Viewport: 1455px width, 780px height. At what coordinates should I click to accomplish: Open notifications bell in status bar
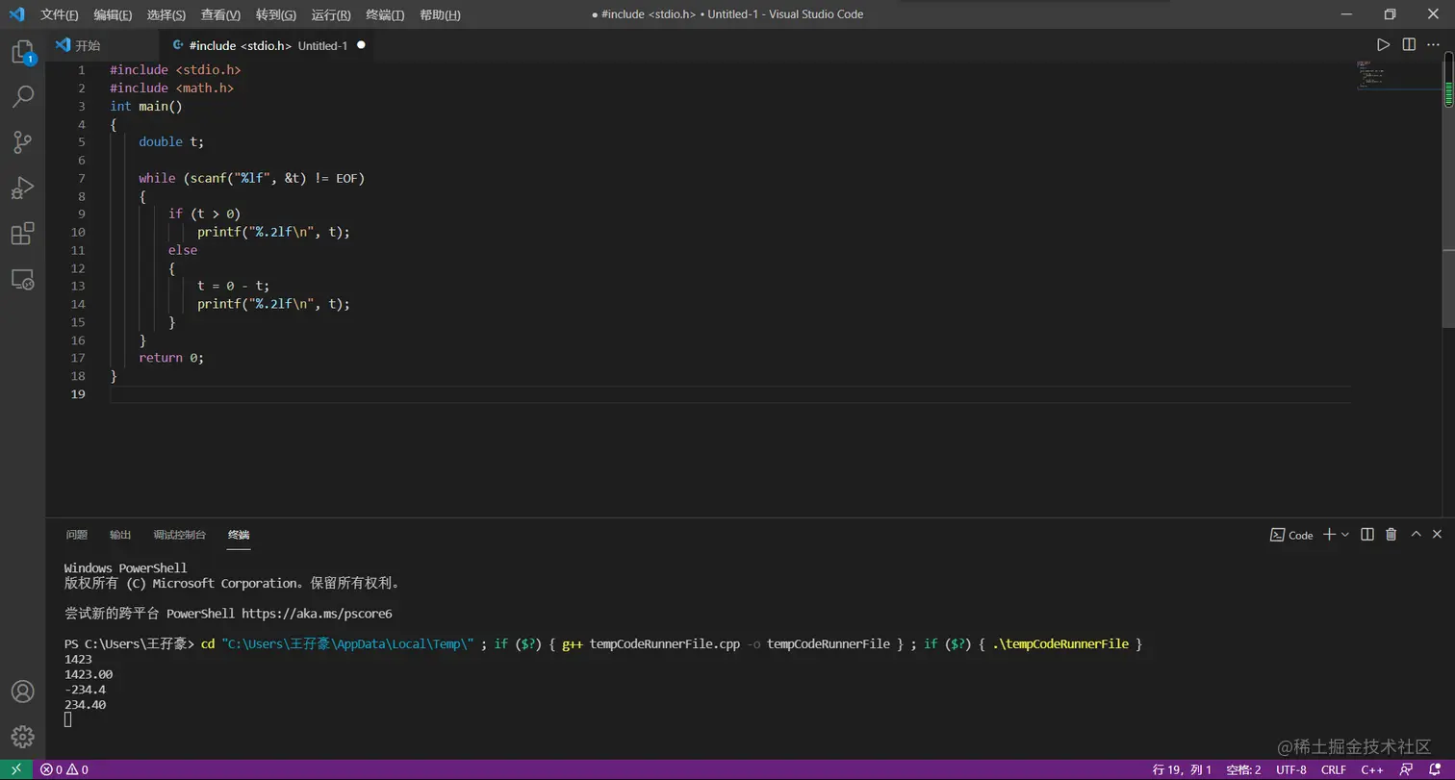1435,769
